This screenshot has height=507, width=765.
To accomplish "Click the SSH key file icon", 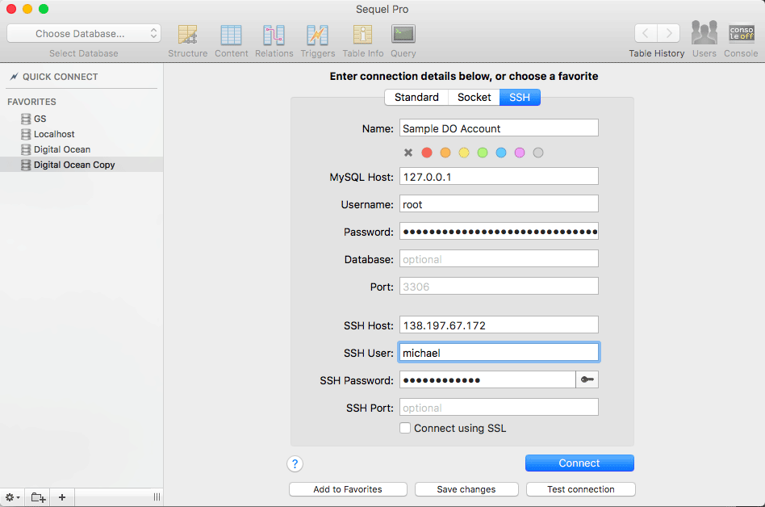I will coord(587,379).
